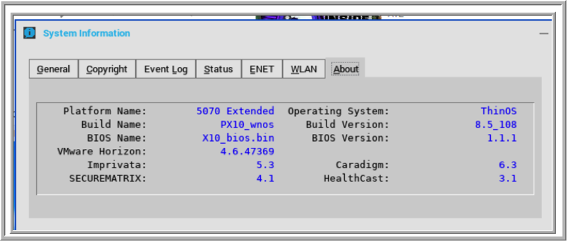567x241 pixels.
Task: Click the "PX10_wnos" build name value
Action: click(247, 125)
